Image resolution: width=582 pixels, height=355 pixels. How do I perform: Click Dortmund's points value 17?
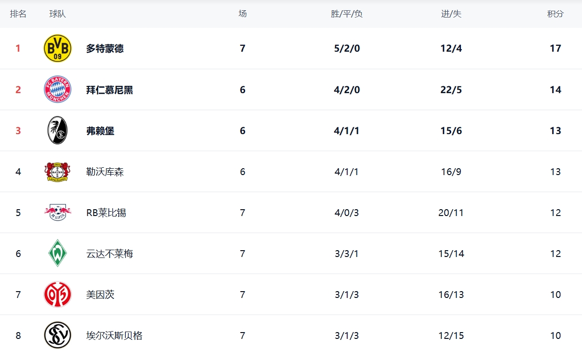point(555,49)
